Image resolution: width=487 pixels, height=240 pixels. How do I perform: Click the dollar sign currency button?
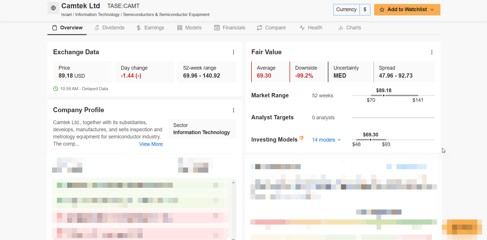click(x=365, y=10)
